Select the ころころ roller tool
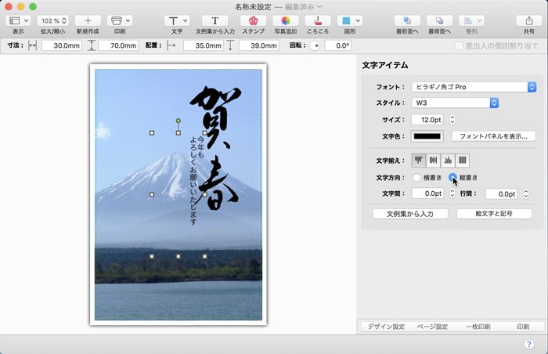This screenshot has width=548, height=354. pos(317,20)
